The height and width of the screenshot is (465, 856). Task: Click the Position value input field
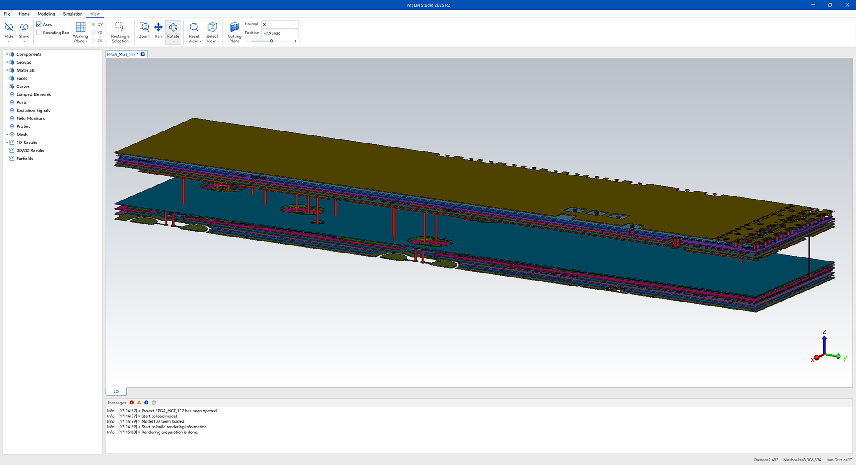click(280, 33)
